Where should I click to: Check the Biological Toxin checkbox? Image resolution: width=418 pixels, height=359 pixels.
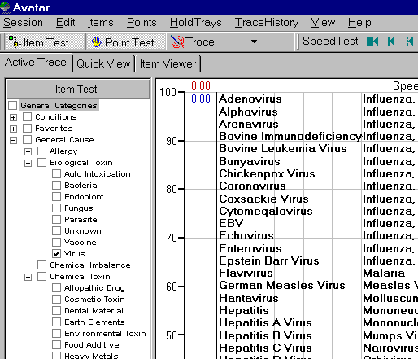coord(41,162)
